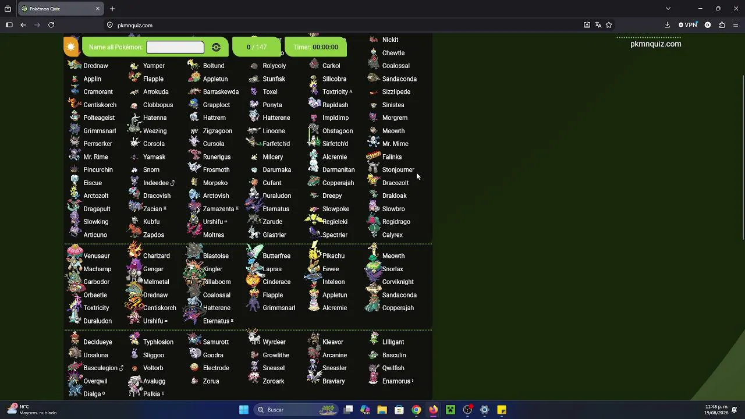Open File Explorer from the taskbar
745x419 pixels.
point(382,410)
